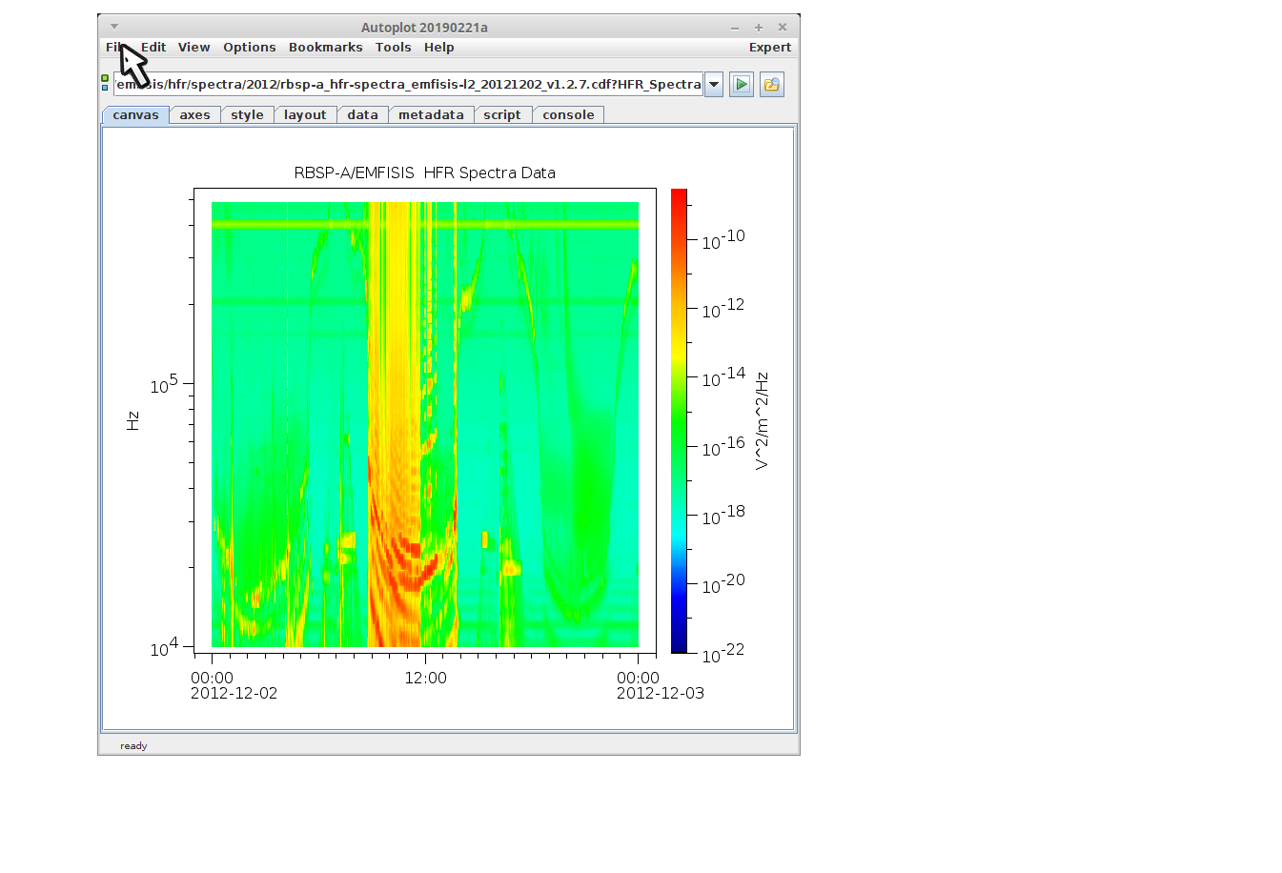Switch to the style tab

coord(247,115)
